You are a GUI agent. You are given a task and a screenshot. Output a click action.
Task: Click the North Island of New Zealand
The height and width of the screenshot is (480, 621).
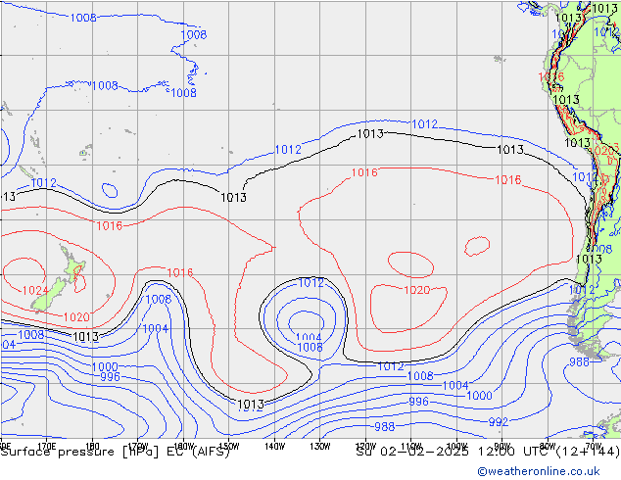coord(72,264)
